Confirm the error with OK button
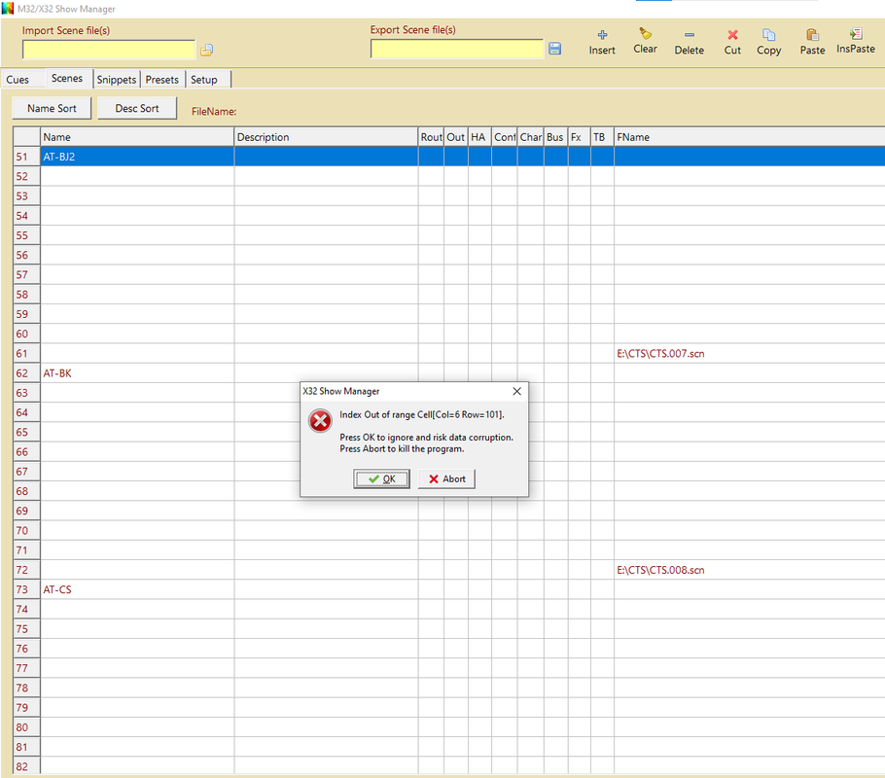This screenshot has width=885, height=778. tap(381, 478)
